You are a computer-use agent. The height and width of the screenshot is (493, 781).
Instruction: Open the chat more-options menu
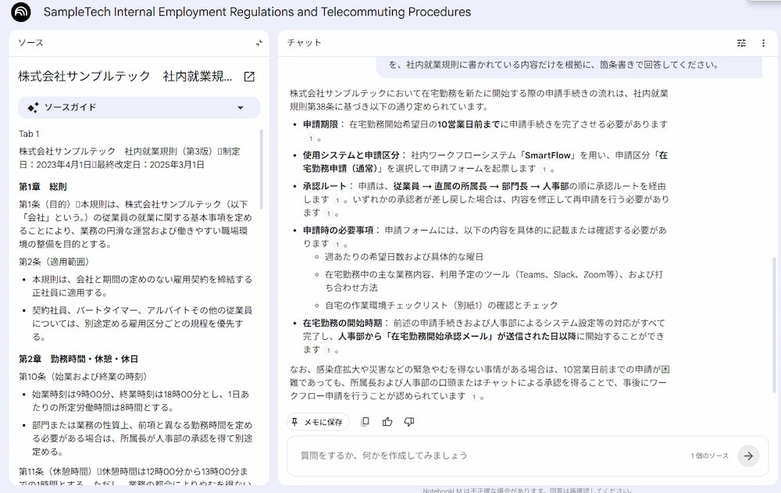click(x=764, y=44)
